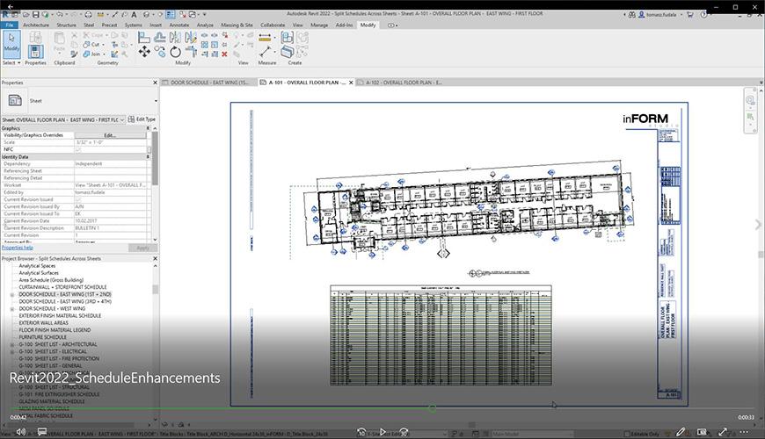Expand DOOR SCHEDULE - WEST WING node

click(12, 309)
